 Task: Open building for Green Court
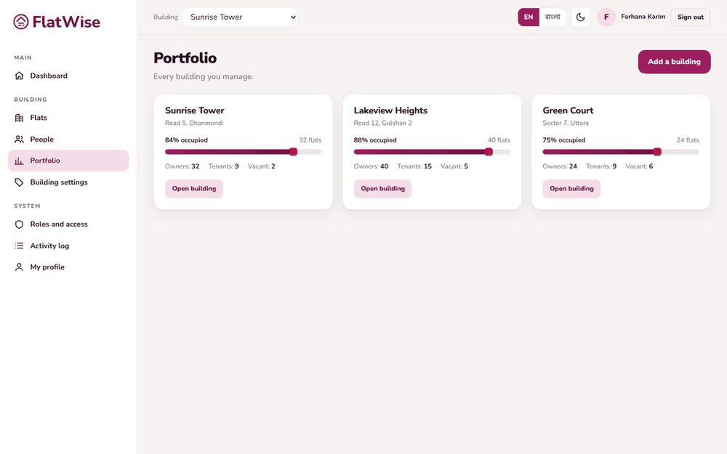click(x=571, y=189)
